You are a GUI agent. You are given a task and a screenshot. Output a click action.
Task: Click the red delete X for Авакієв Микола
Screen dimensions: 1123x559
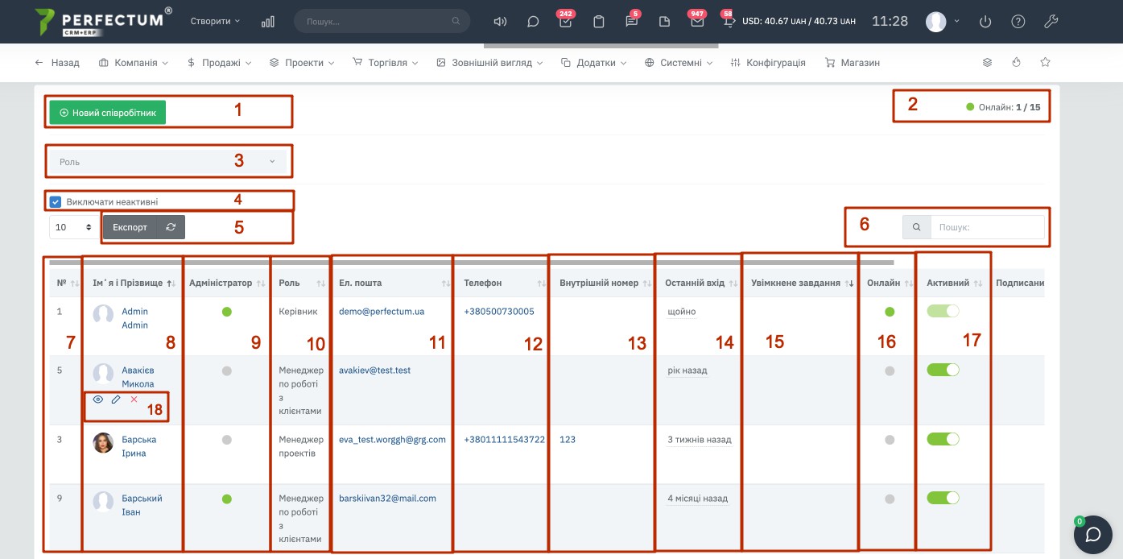point(134,400)
